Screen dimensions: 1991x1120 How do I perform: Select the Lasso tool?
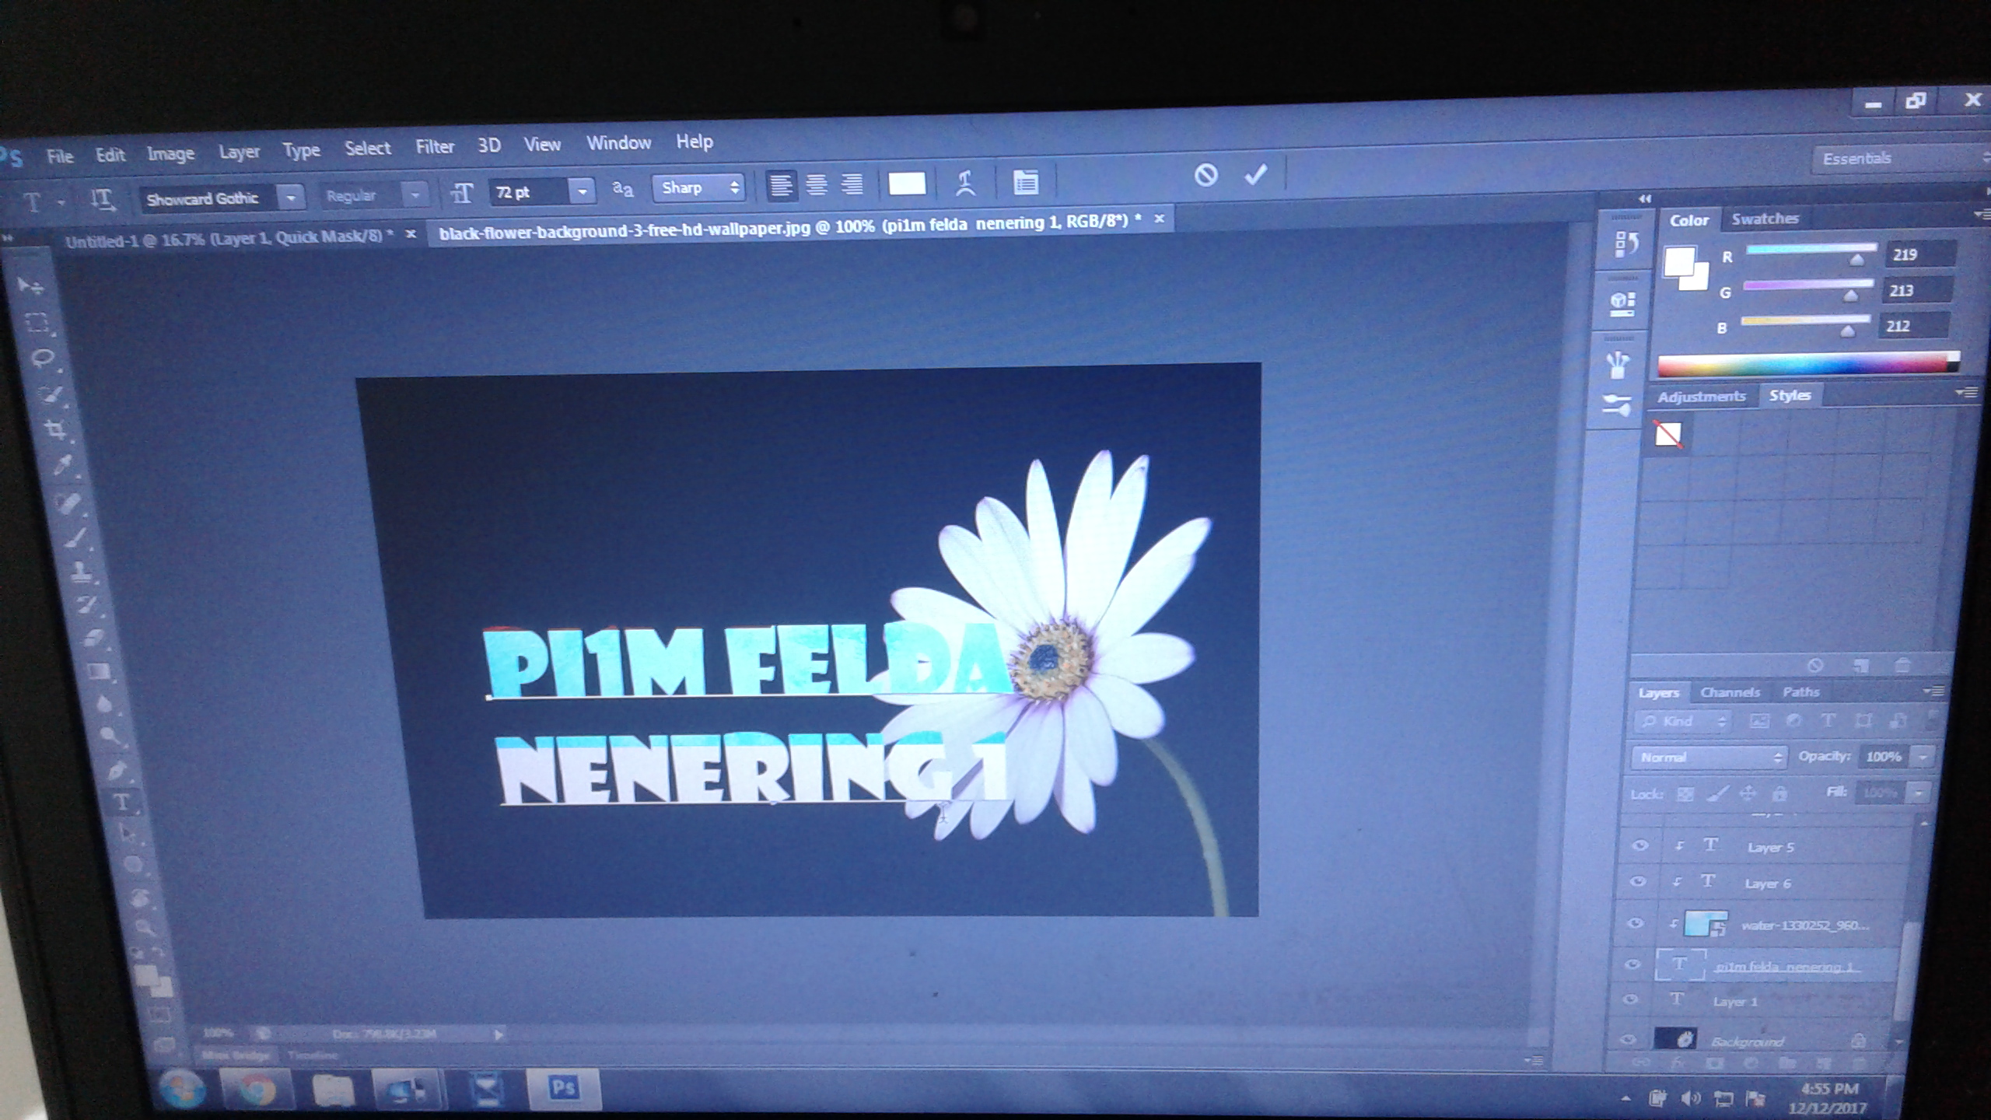pyautogui.click(x=44, y=359)
